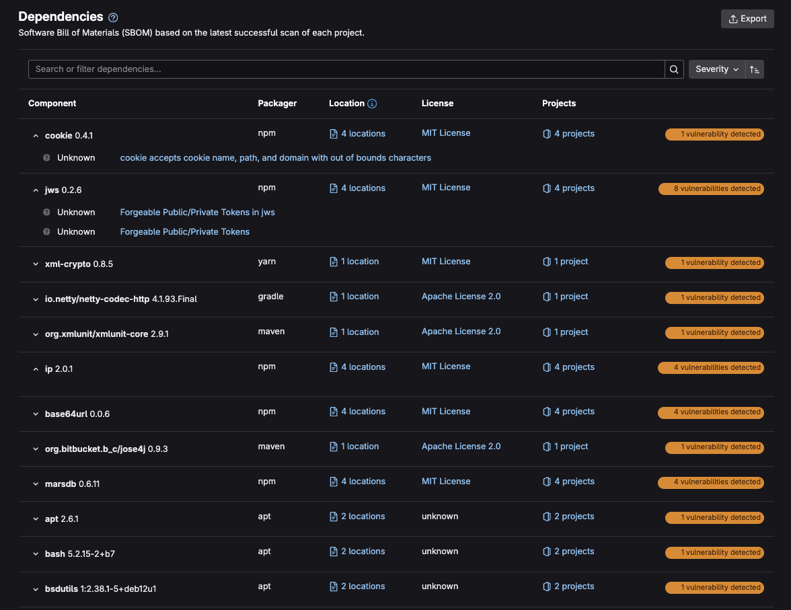
Task: Open Apache License 2.0 for netty-codec-http
Action: [461, 296]
